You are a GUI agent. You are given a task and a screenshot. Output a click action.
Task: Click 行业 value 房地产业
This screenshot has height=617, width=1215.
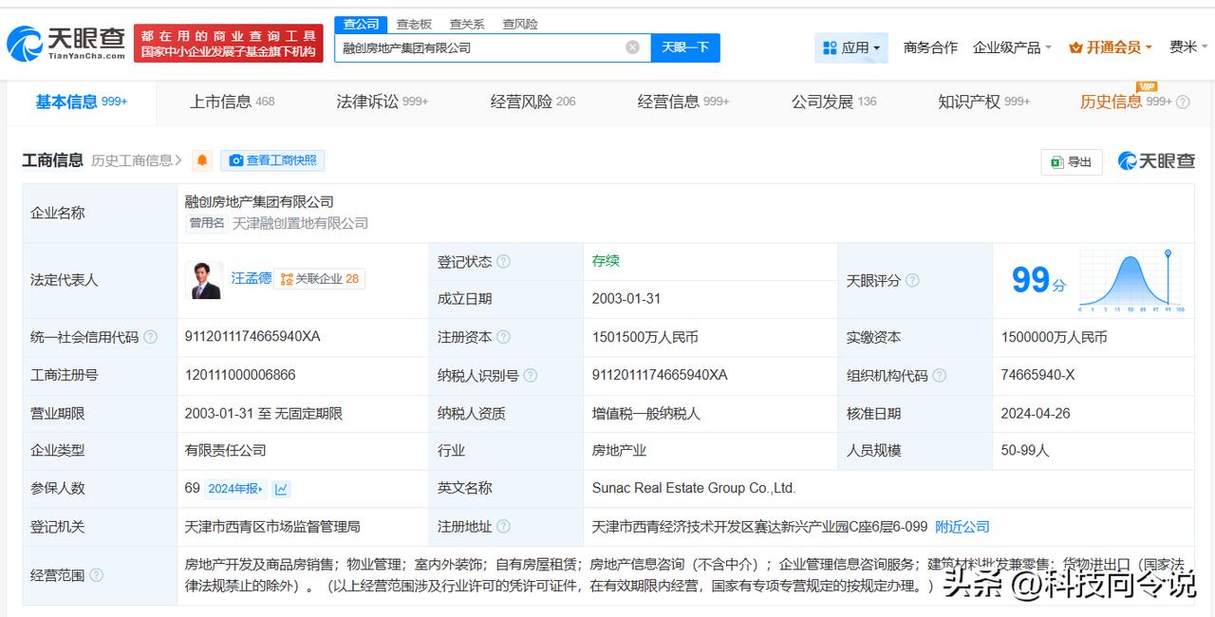tap(619, 451)
